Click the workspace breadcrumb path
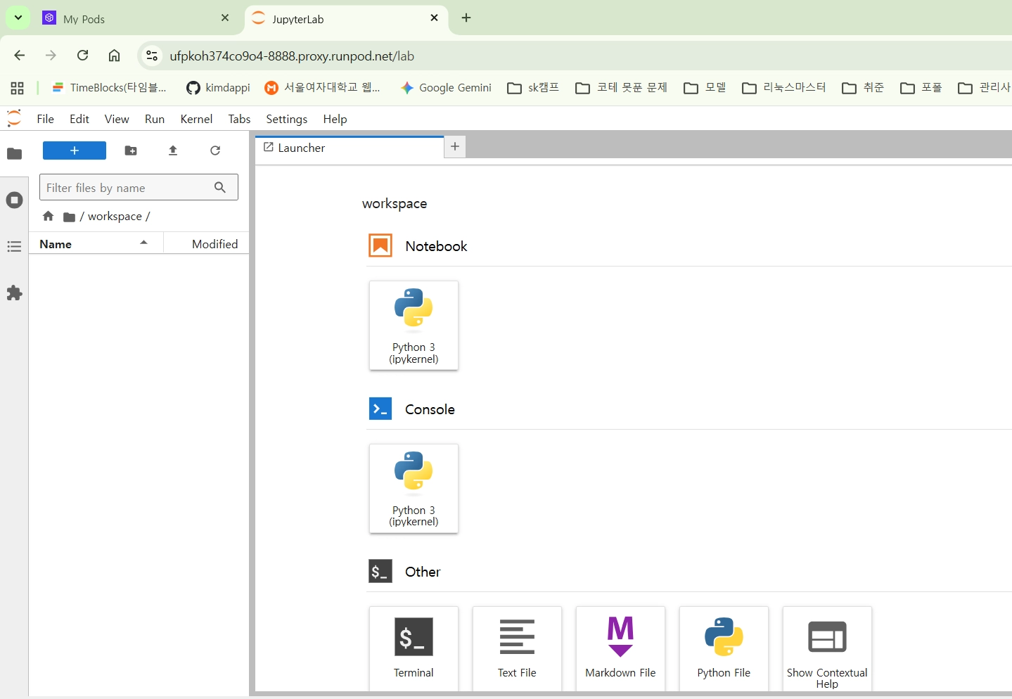1012x699 pixels. (x=115, y=217)
